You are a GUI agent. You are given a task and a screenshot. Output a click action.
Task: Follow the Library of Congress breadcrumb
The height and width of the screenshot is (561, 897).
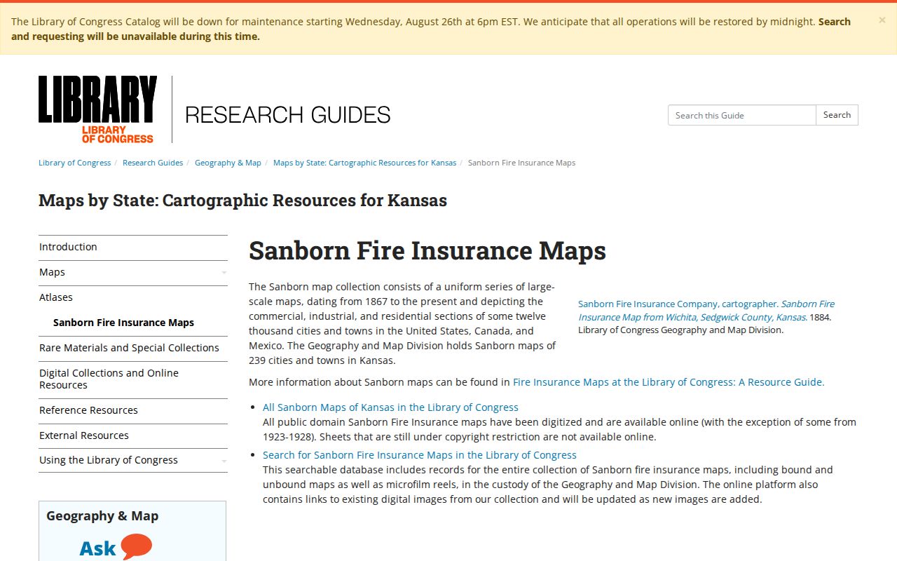pos(75,163)
